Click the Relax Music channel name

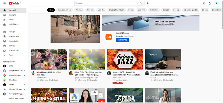click(117, 78)
